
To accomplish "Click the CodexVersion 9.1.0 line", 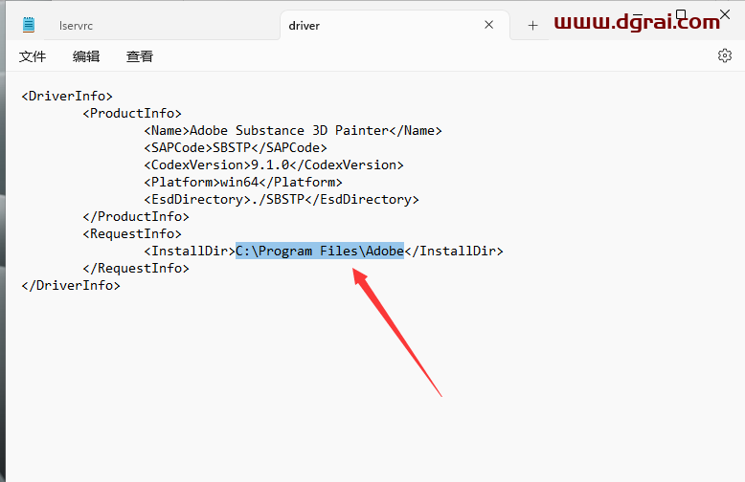I will (274, 164).
